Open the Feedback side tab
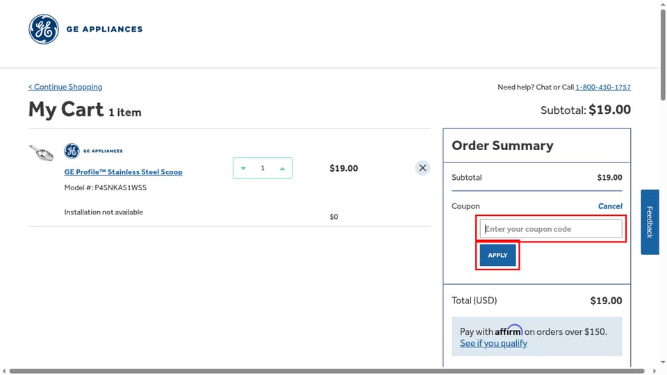This screenshot has width=667, height=375. click(650, 222)
